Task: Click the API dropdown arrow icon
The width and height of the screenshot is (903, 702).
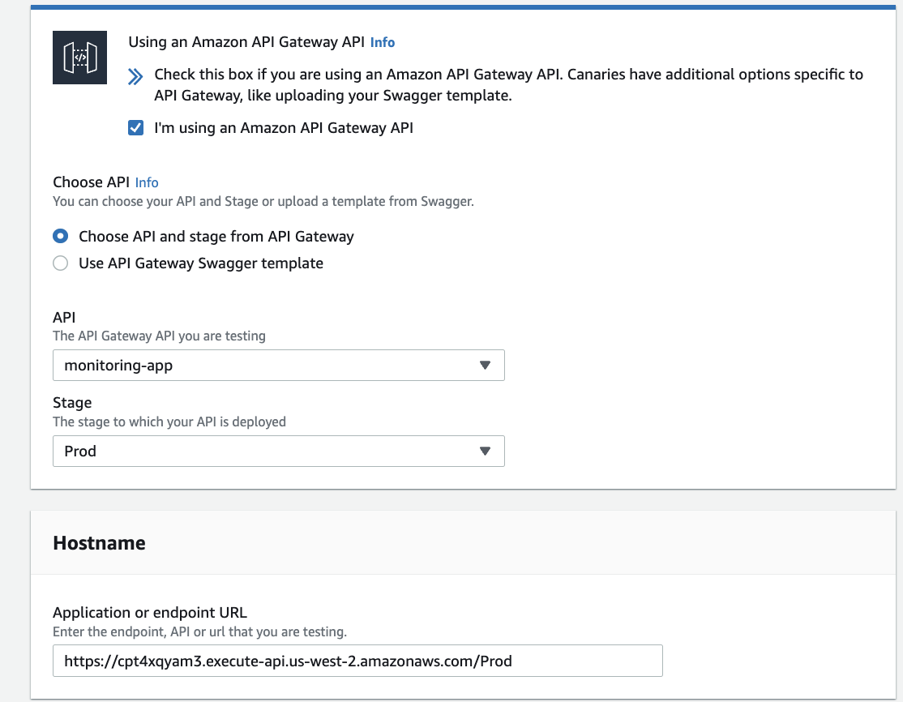Action: (485, 365)
